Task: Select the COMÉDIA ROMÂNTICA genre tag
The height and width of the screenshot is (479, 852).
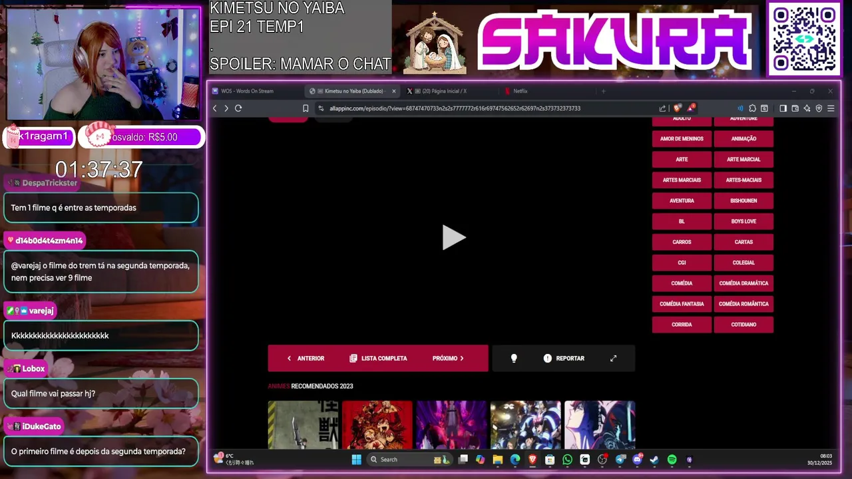Action: coord(744,304)
